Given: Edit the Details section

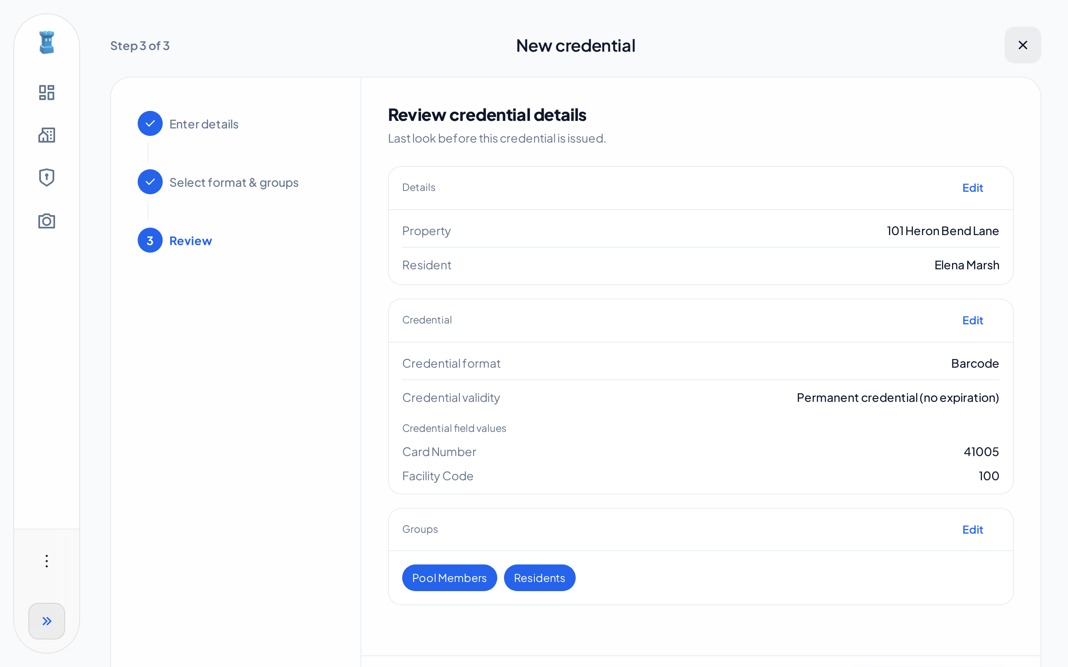Looking at the screenshot, I should [973, 188].
